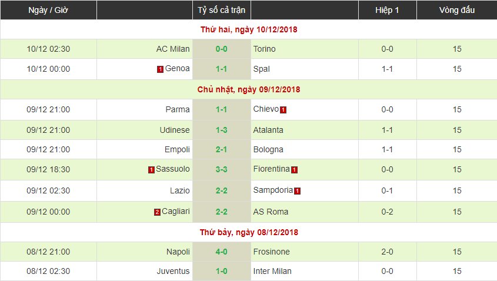
Task: Open the Empoli 2-1 Bologna score
Action: (222, 149)
